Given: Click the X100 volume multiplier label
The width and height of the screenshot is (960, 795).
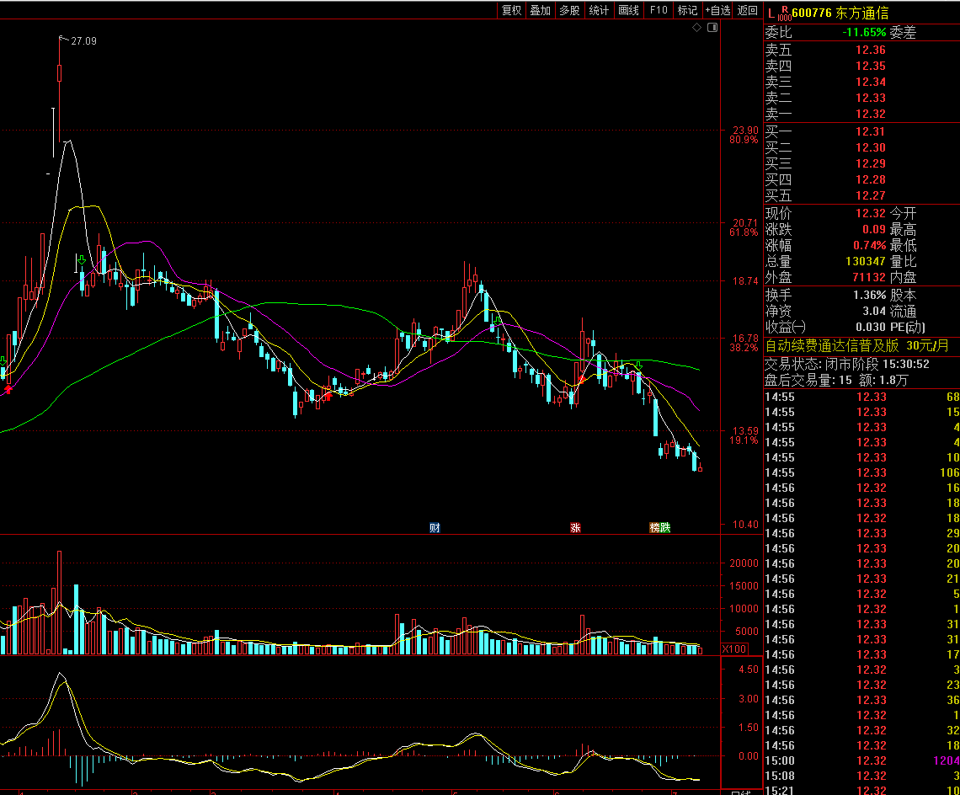Looking at the screenshot, I should tap(734, 648).
